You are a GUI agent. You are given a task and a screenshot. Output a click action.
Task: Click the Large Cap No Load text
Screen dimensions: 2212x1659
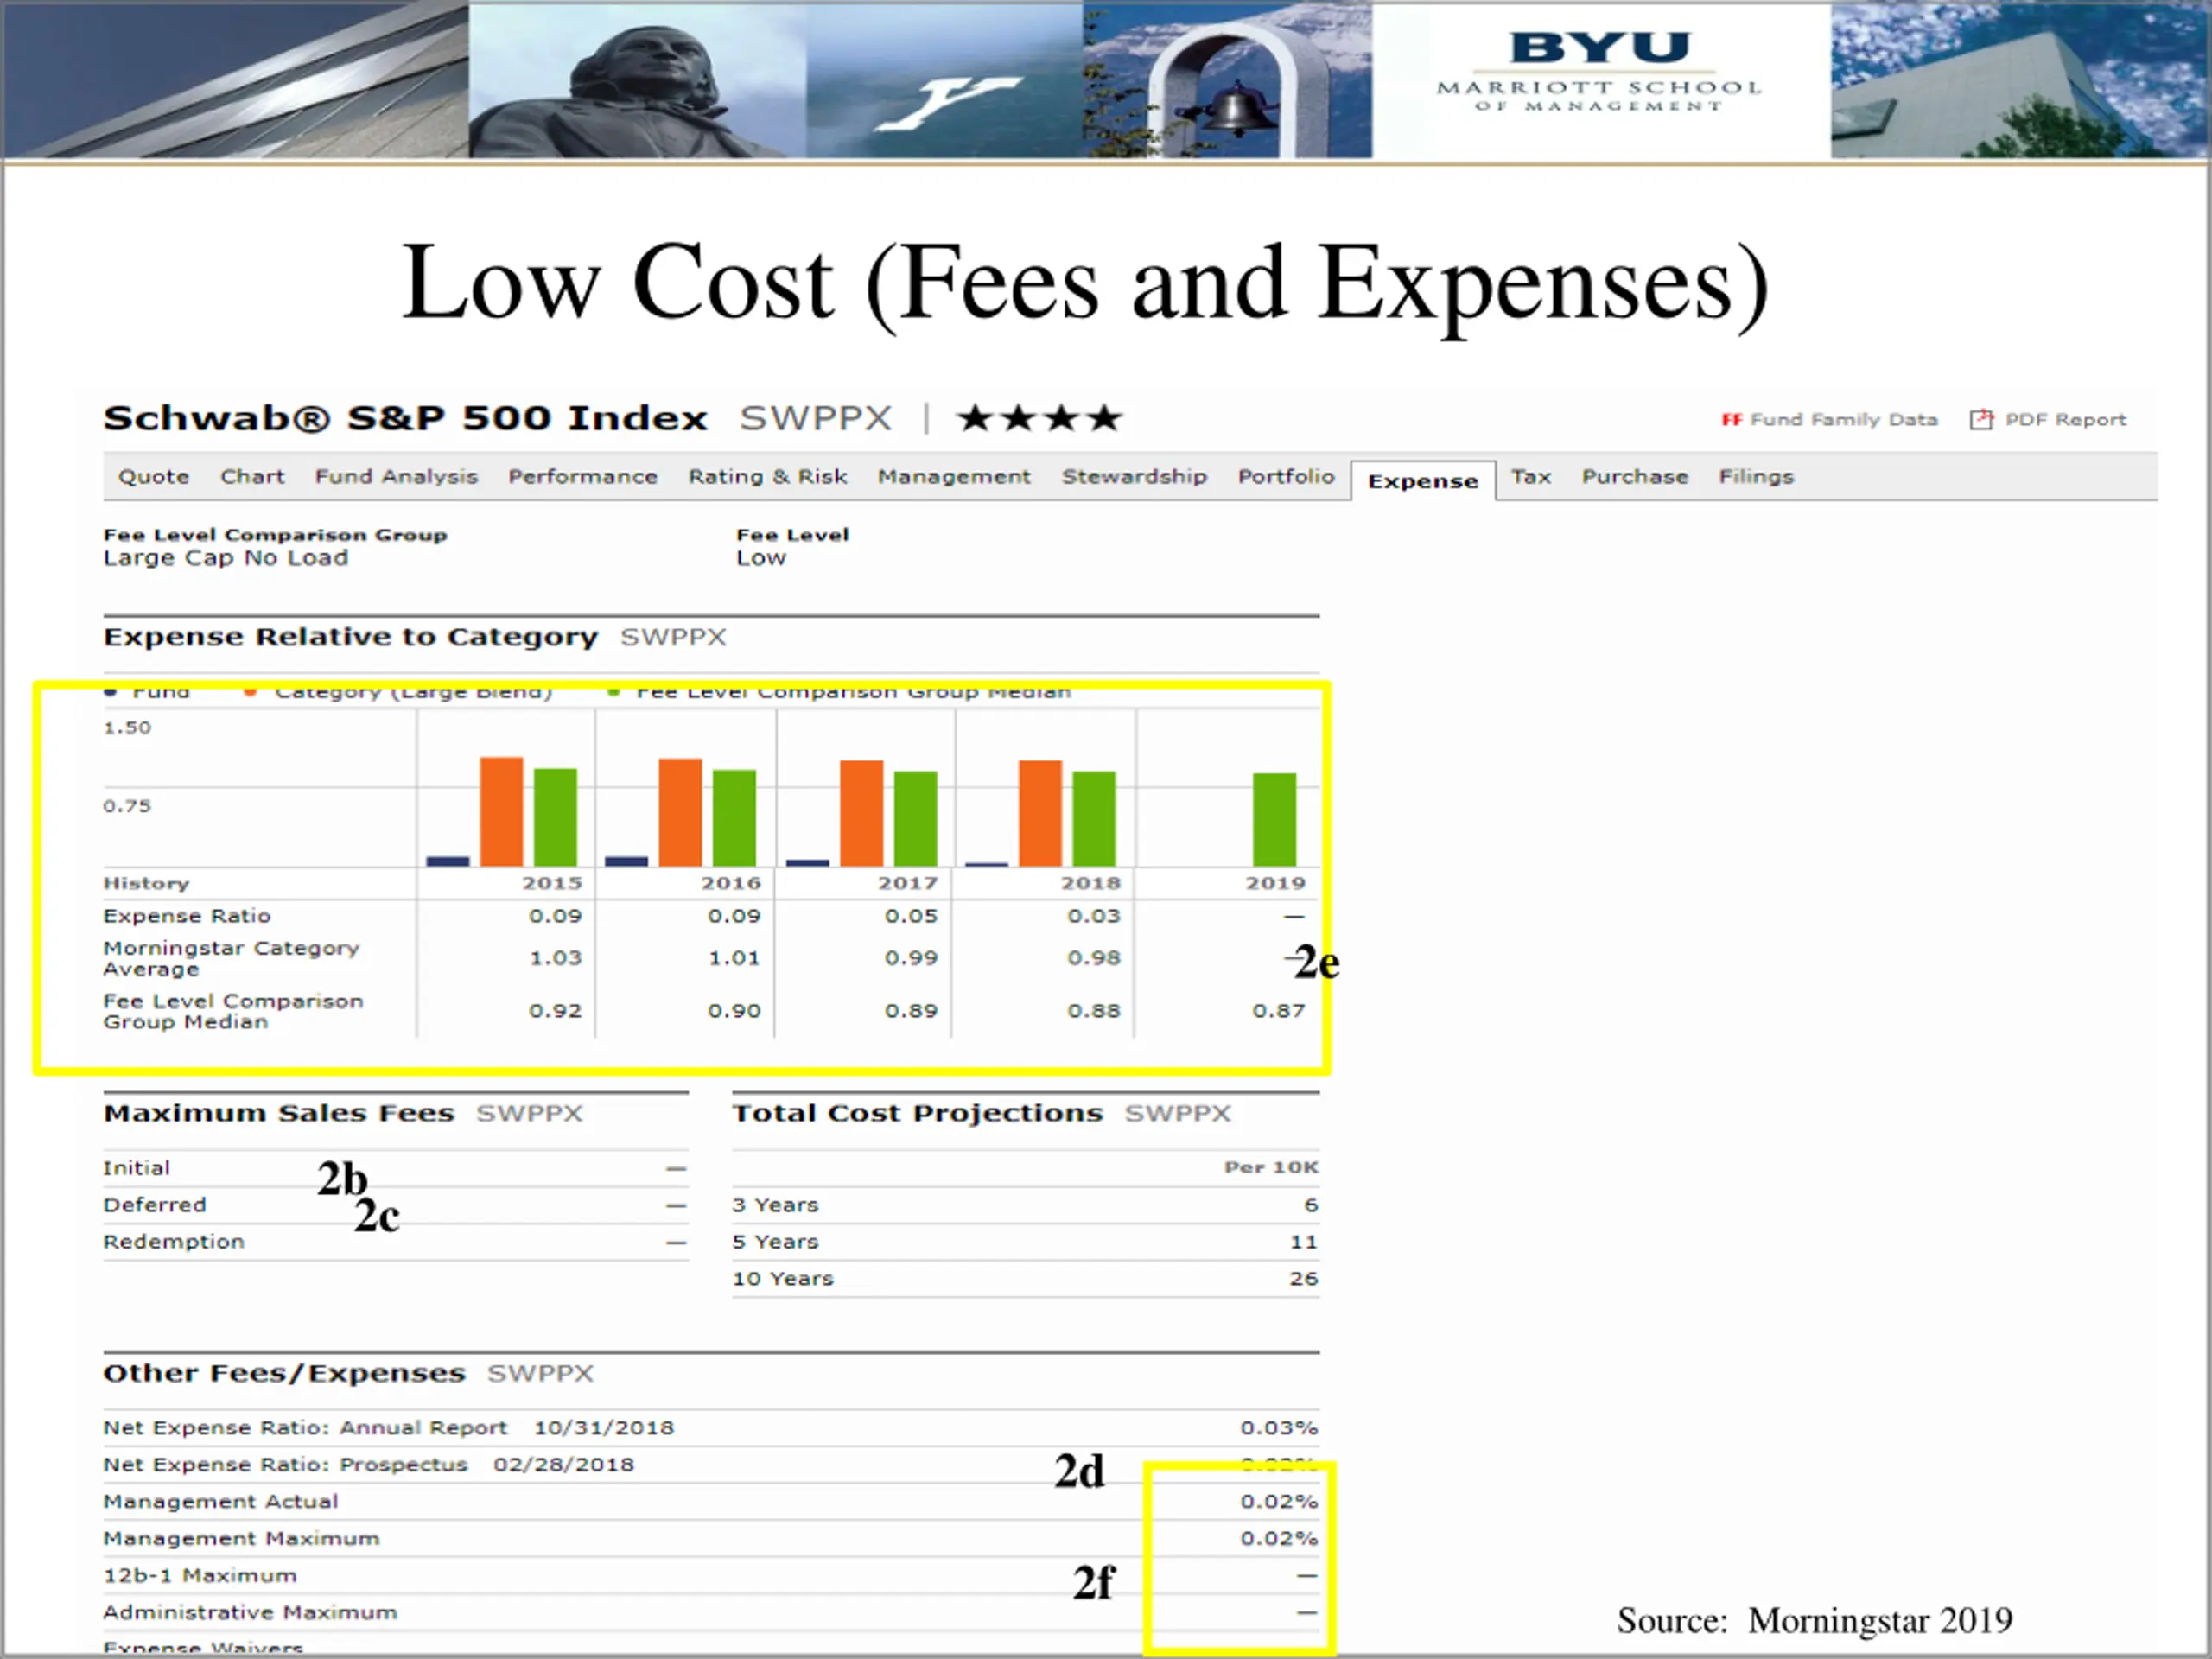click(226, 558)
